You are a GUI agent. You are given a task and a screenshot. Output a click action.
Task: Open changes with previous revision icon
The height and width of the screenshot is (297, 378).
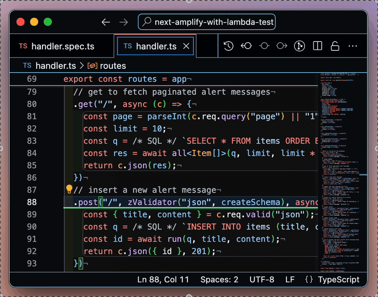point(246,46)
